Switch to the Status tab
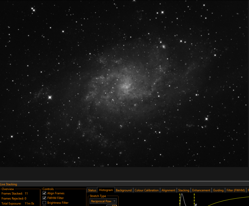 coord(92,190)
